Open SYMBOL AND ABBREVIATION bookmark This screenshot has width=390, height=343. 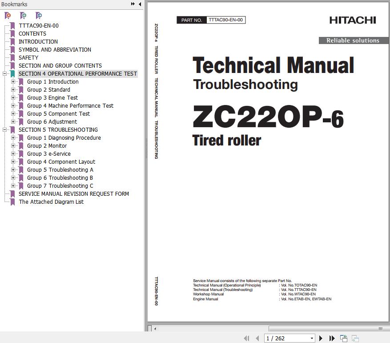[55, 49]
